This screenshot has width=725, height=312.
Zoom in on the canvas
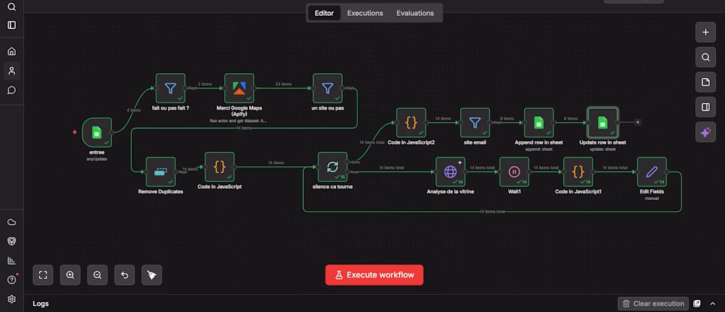pyautogui.click(x=71, y=275)
